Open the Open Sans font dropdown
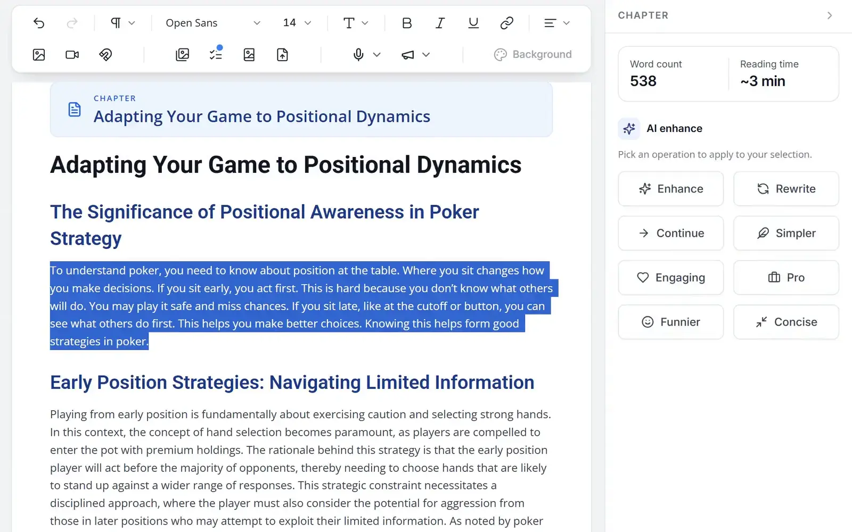 tap(212, 23)
